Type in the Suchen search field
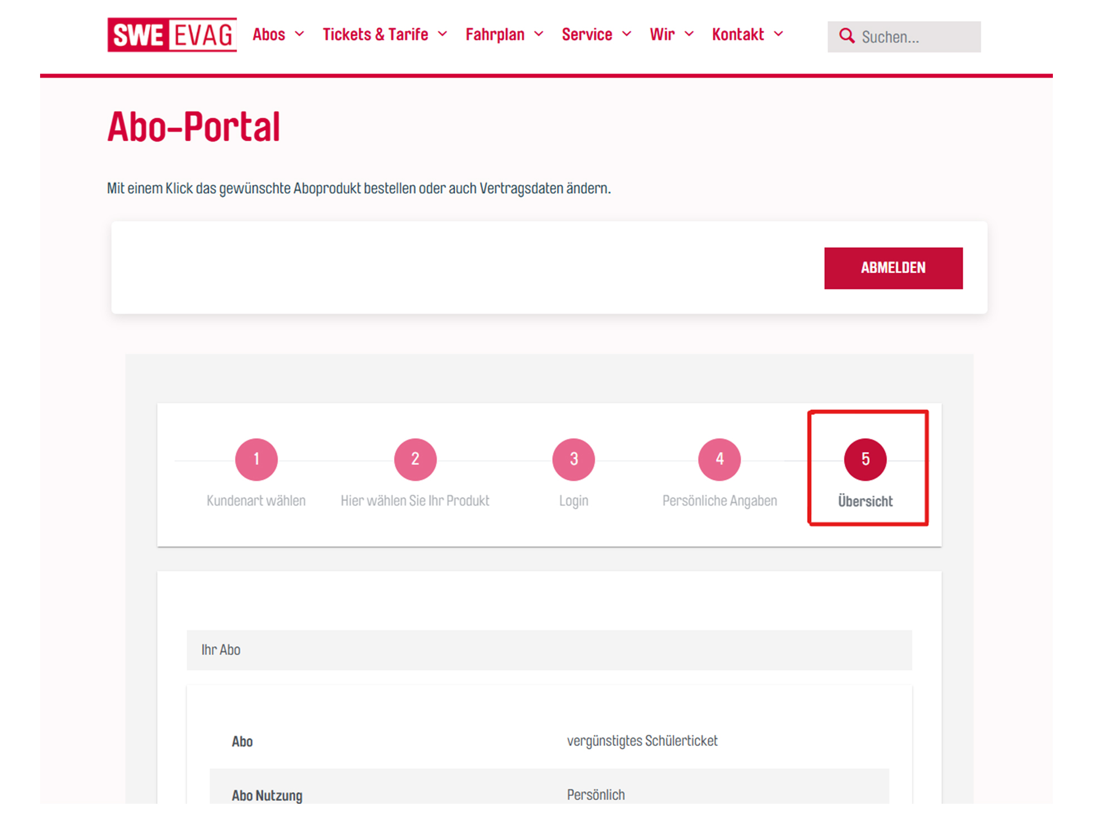The image size is (1113, 835). coord(917,37)
